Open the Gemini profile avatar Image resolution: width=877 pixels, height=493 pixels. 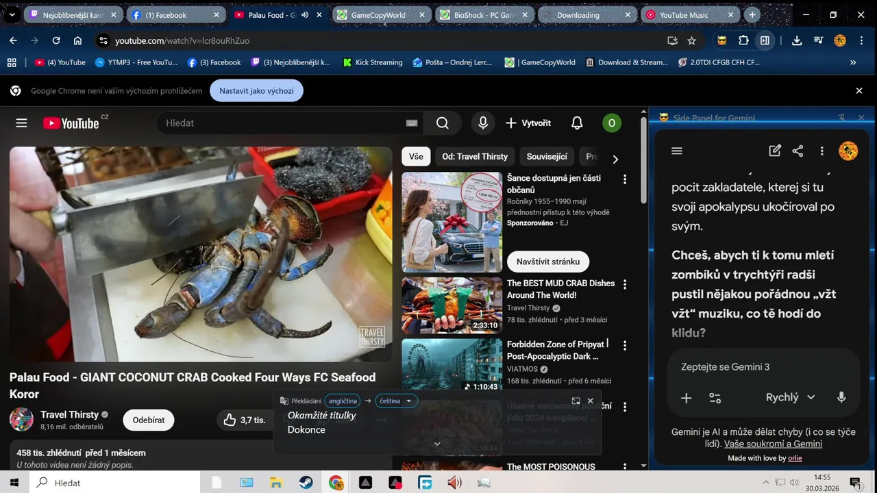point(848,151)
